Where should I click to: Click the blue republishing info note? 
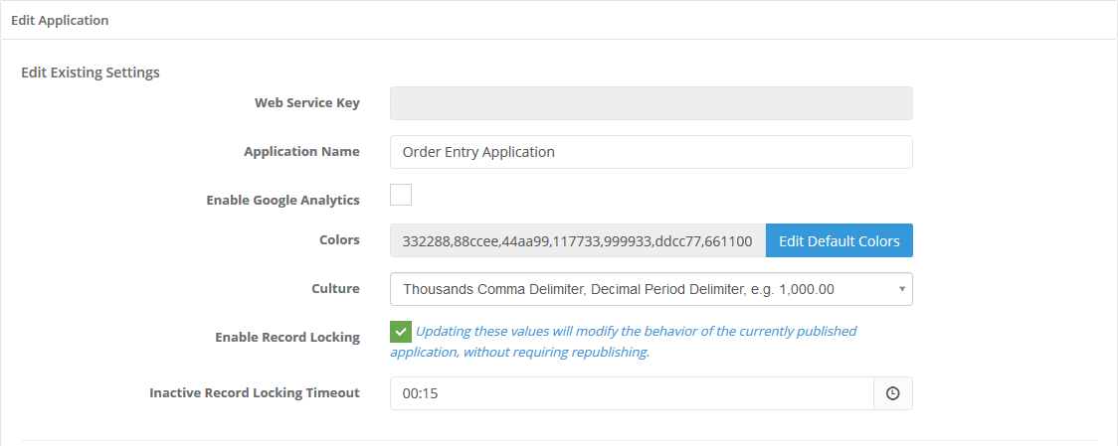pyautogui.click(x=624, y=342)
